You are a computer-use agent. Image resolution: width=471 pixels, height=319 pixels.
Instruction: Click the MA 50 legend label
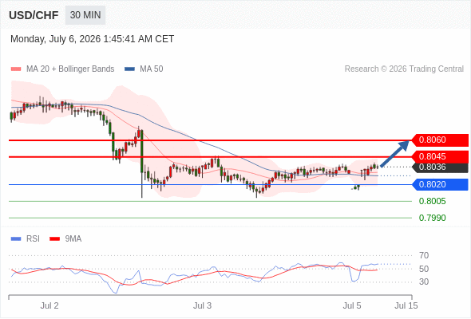click(x=152, y=69)
